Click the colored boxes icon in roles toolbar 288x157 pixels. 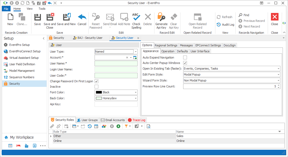(x=104, y=126)
